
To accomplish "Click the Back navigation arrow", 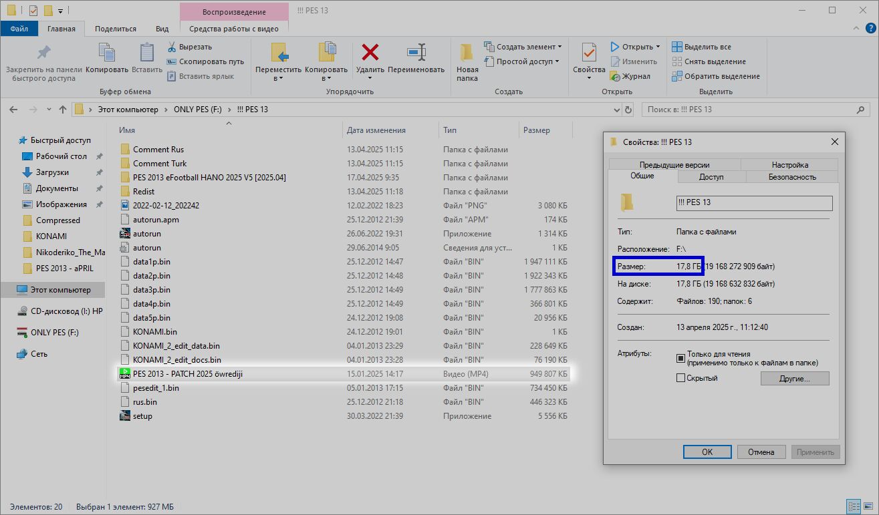I will click(x=14, y=110).
